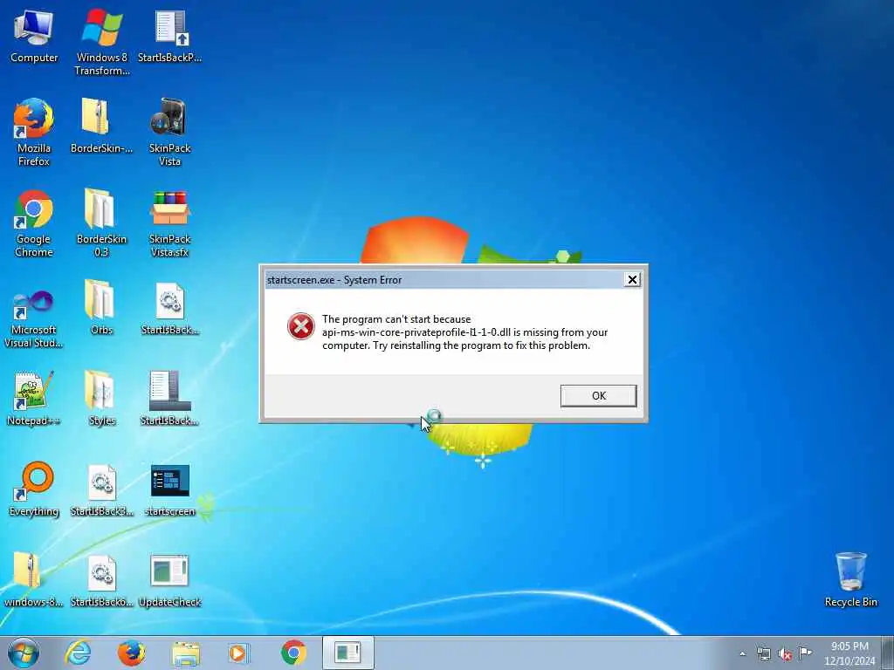Show hidden tray icons arrow
The image size is (894, 670).
click(742, 653)
